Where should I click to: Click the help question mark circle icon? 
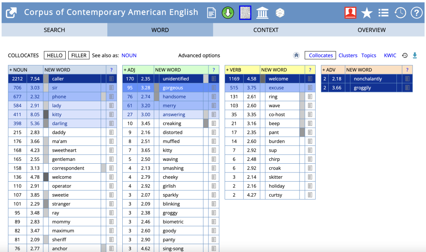click(416, 13)
